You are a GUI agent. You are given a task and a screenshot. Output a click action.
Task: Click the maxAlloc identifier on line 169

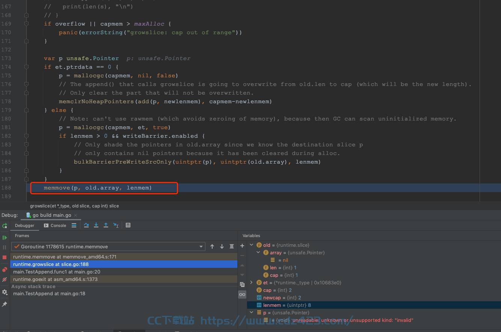pyautogui.click(x=149, y=24)
